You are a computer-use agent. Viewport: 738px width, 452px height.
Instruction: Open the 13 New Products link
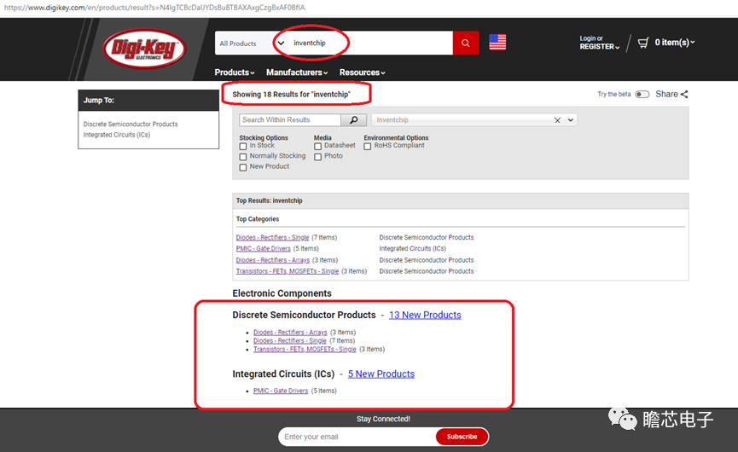tap(425, 316)
